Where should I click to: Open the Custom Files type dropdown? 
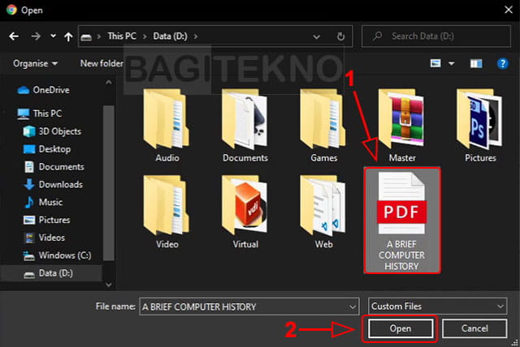(x=437, y=306)
